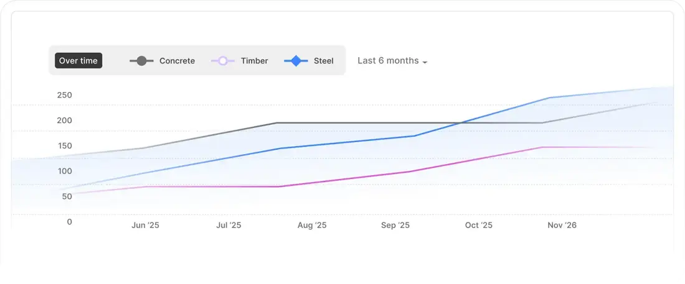Open the Last 6 months dropdown
This screenshot has width=685, height=284.
point(387,61)
